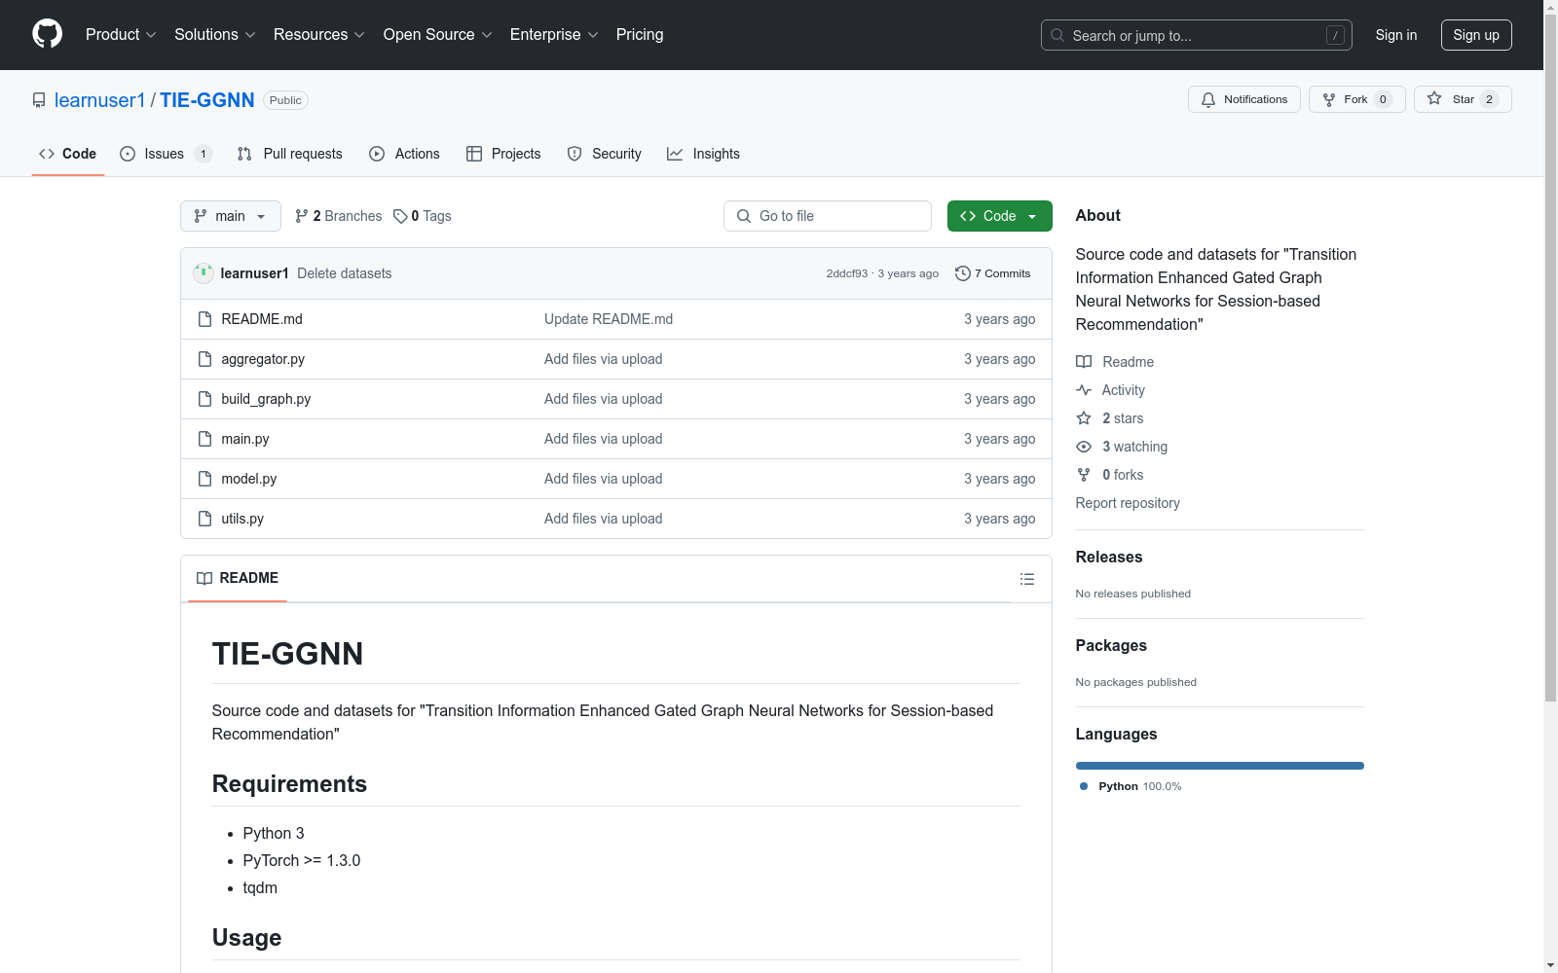The image size is (1558, 973).
Task: Expand the Product menu
Action: coord(121,34)
